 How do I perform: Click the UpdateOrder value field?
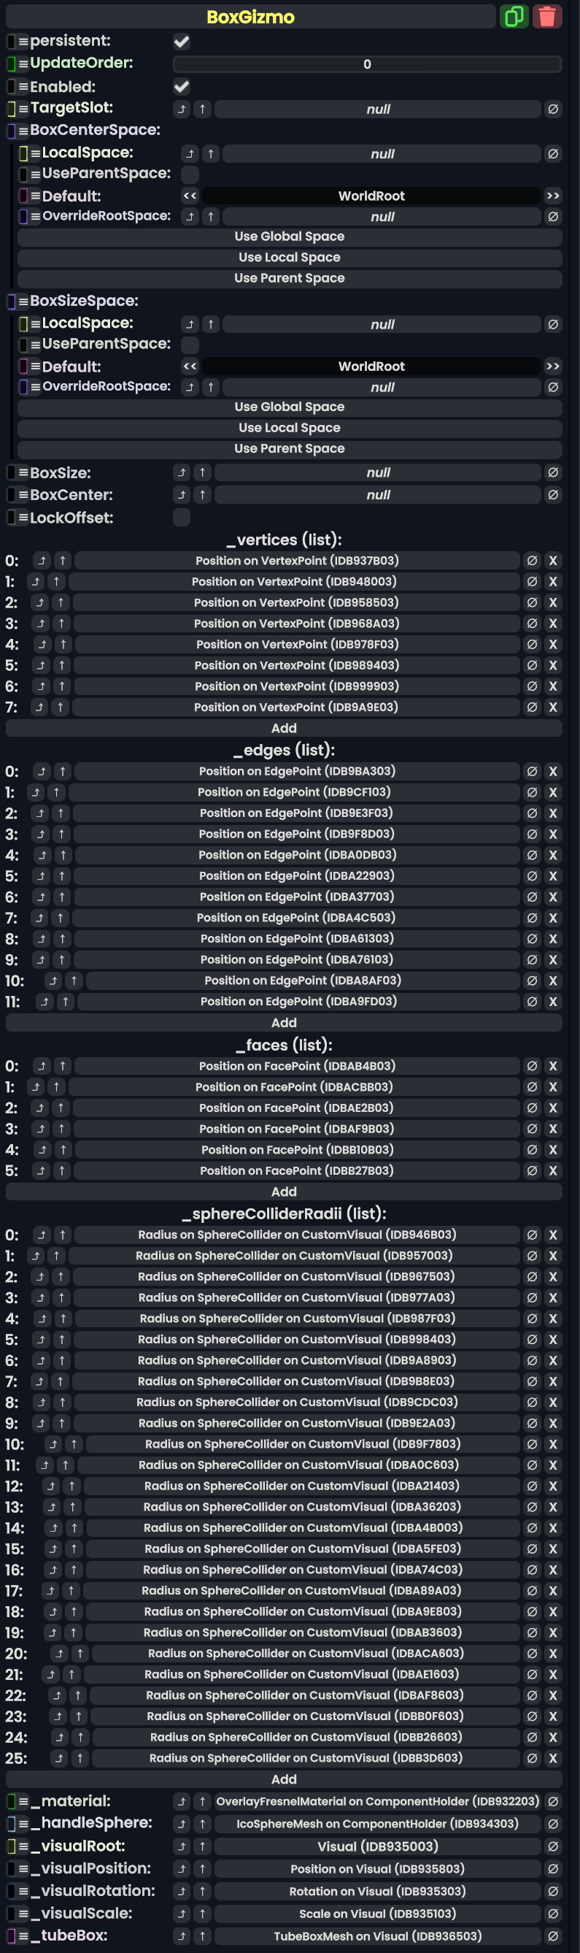(x=367, y=64)
